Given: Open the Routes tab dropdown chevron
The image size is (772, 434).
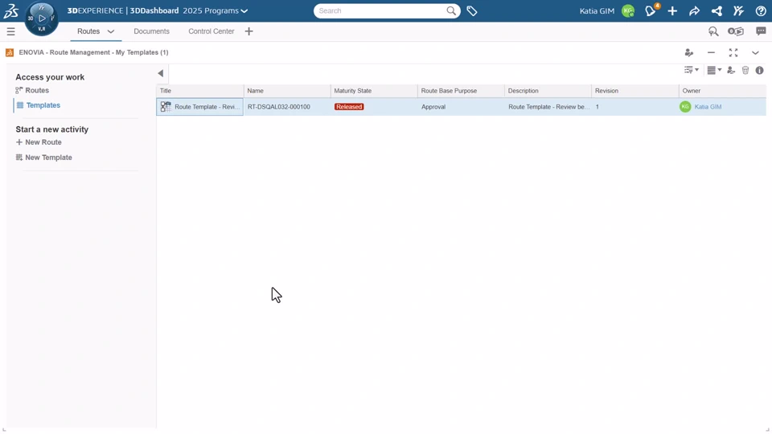Looking at the screenshot, I should [111, 31].
